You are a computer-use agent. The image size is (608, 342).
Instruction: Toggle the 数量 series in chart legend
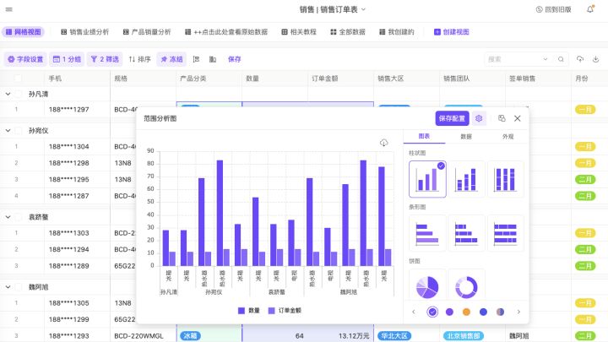click(x=248, y=311)
